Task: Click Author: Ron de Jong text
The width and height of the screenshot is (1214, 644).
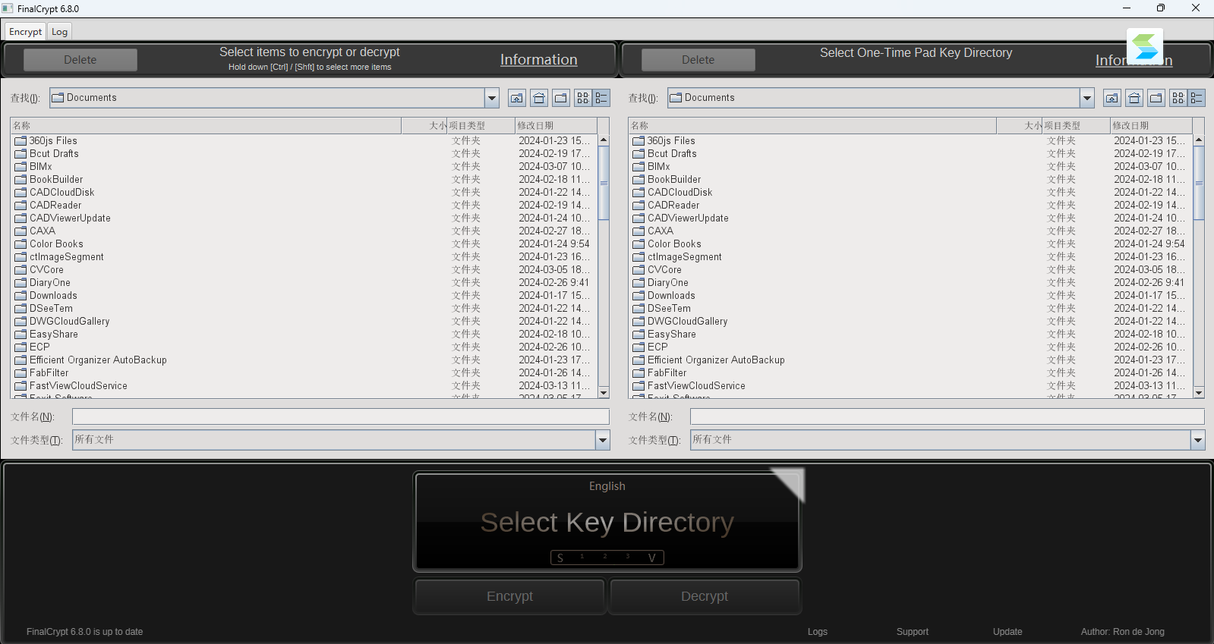Action: [1123, 632]
